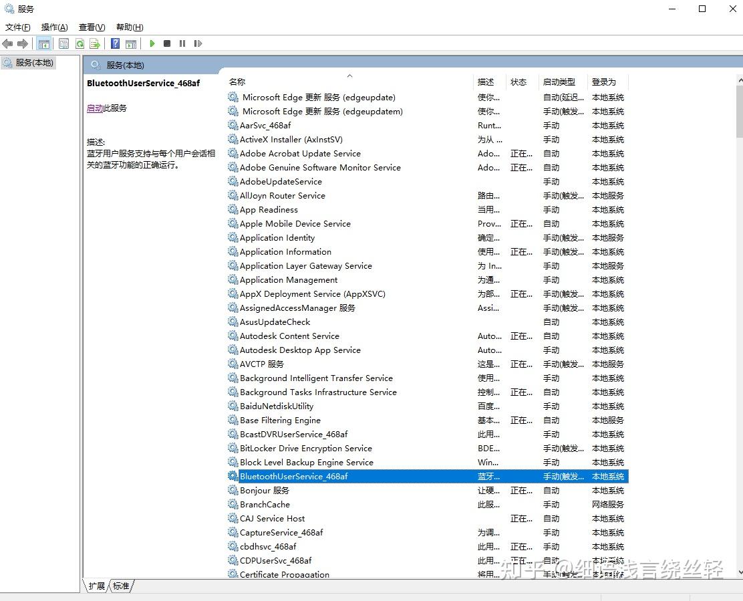Sort by the 状态 column header
Viewport: 743px width, 601px height.
click(523, 82)
